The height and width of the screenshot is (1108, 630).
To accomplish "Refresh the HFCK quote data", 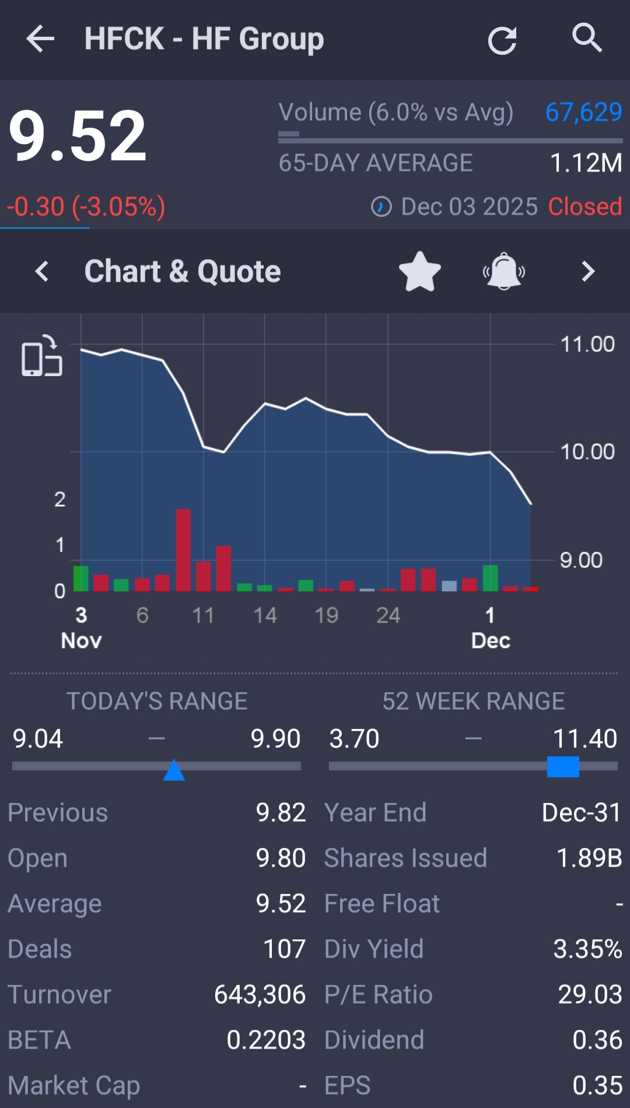I will coord(502,40).
